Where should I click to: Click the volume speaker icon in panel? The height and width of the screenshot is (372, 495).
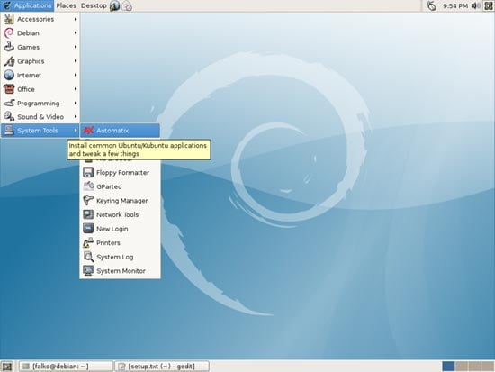click(x=475, y=5)
